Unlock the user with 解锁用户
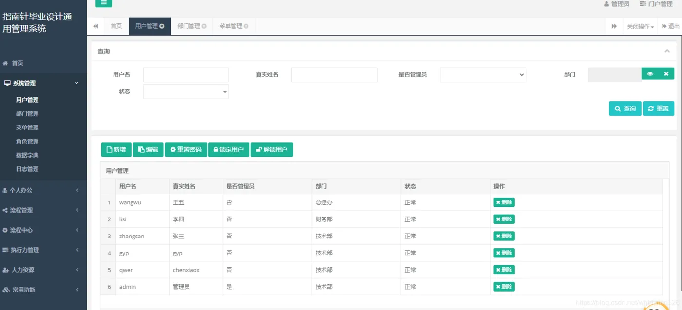682x310 pixels. pyautogui.click(x=272, y=149)
